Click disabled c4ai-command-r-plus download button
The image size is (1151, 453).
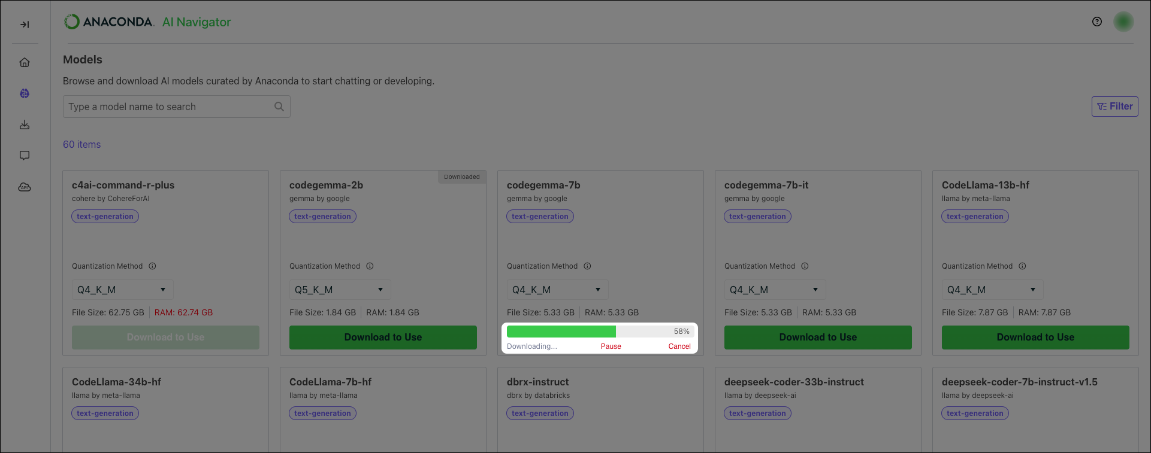coord(165,338)
